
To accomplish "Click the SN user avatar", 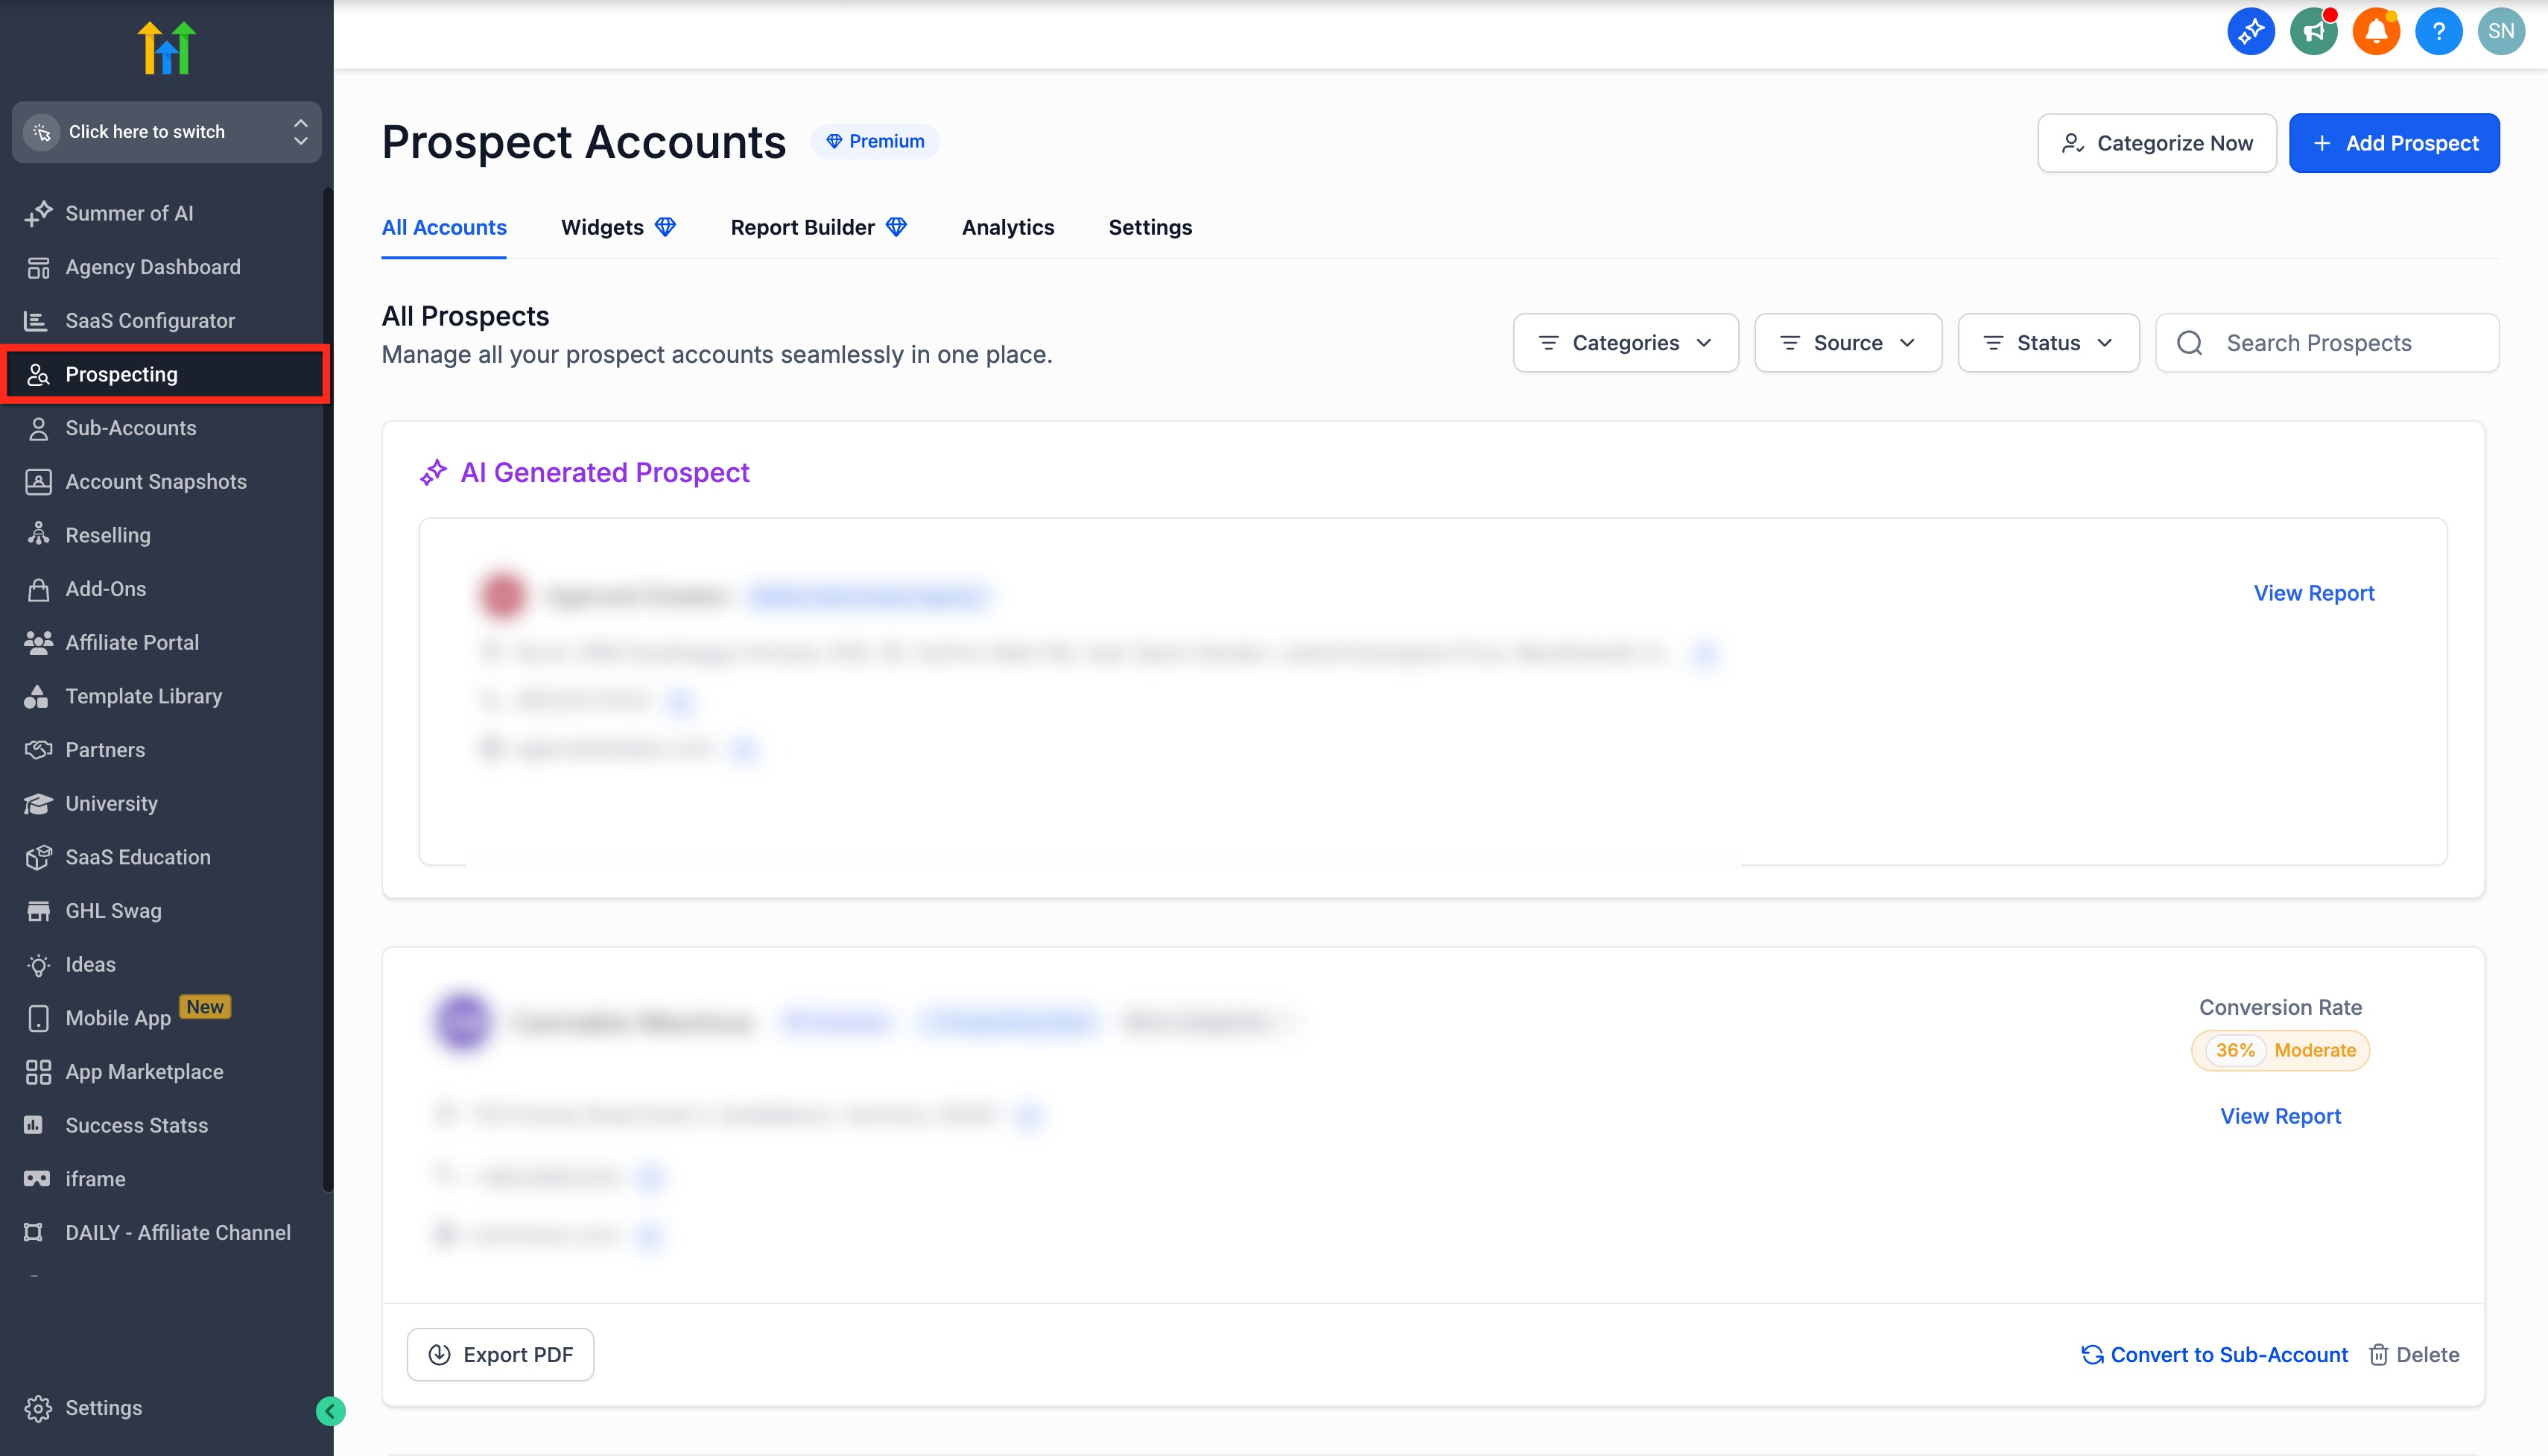I will click(x=2500, y=32).
